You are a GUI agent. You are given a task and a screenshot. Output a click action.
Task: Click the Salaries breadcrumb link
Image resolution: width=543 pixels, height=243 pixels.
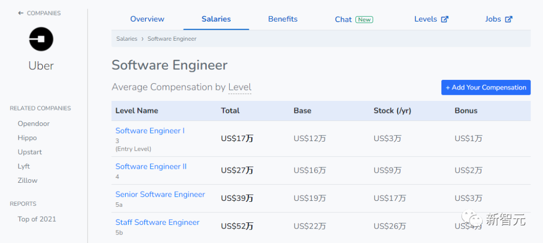point(127,39)
